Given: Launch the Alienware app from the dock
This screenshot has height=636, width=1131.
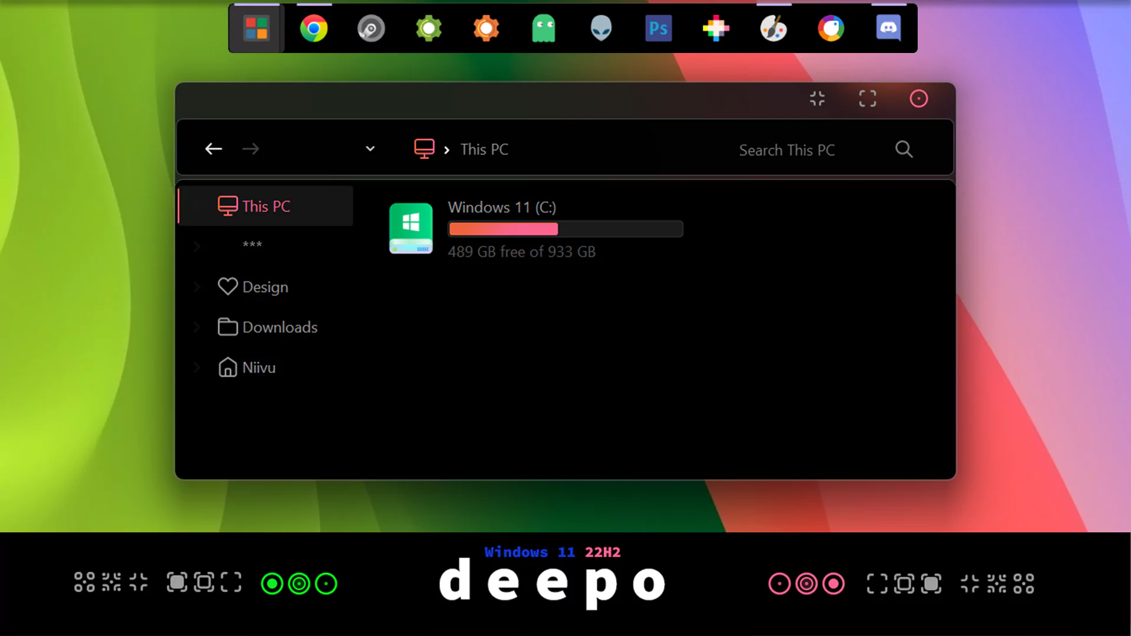Looking at the screenshot, I should pyautogui.click(x=601, y=28).
